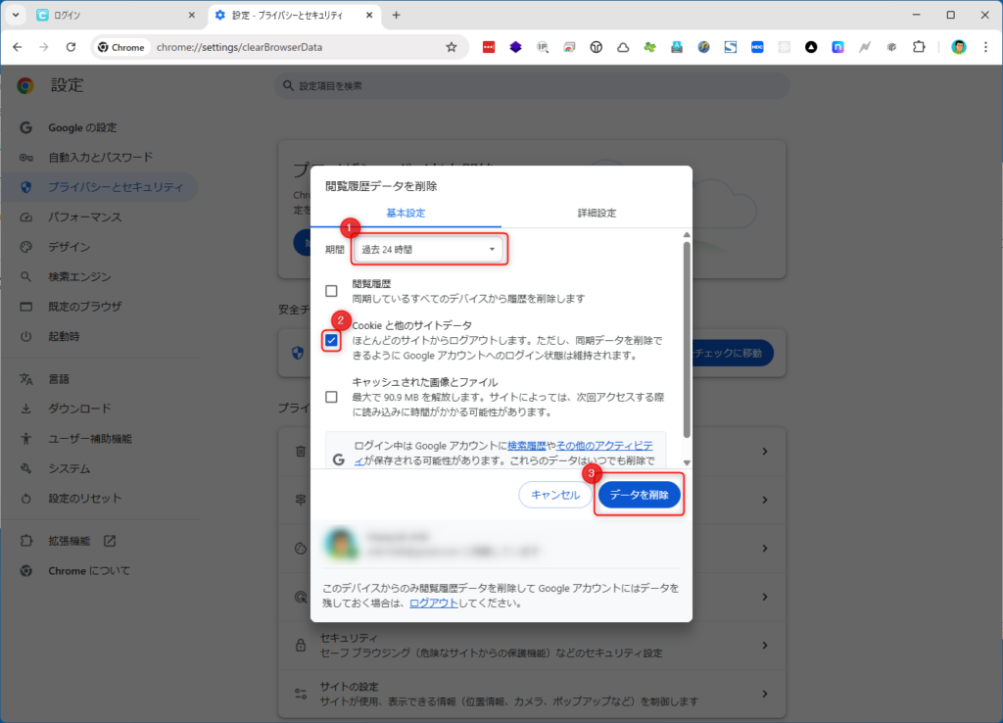Open the tab search chevron button
This screenshot has width=1003, height=723.
[15, 15]
